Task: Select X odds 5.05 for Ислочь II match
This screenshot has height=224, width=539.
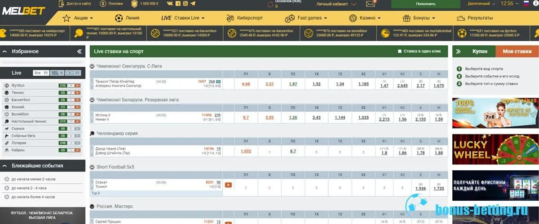Action: [x=269, y=117]
